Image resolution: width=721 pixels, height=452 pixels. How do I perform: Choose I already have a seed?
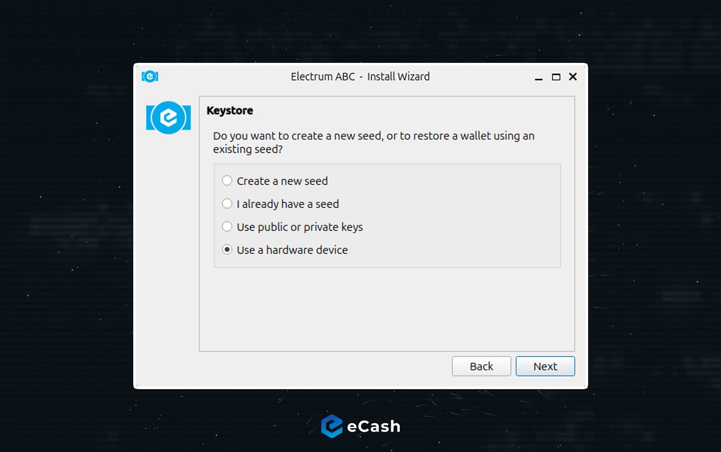pos(227,204)
